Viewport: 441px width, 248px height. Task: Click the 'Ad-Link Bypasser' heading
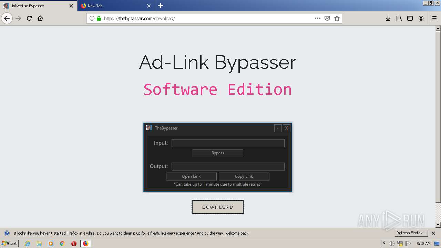pyautogui.click(x=218, y=62)
